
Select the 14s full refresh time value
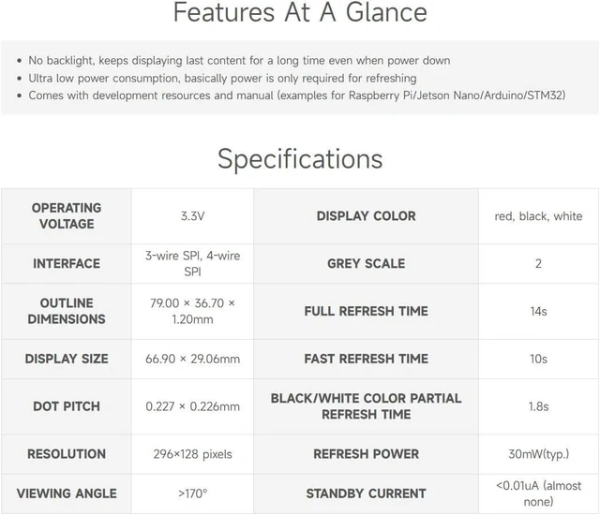538,311
